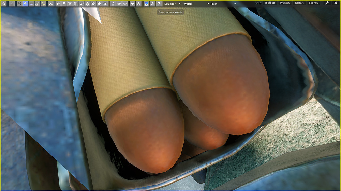The image size is (341, 191).
Task: Save with the blue floppy disk icon
Action: pyautogui.click(x=146, y=4)
